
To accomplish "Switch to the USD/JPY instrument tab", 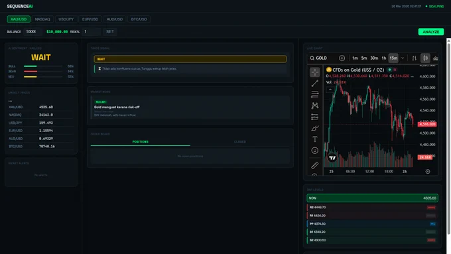I will [66, 19].
